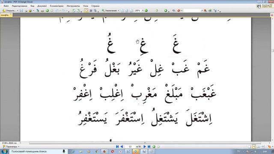
Task: Click the green round icon after OCR
Action: tap(47, 11)
